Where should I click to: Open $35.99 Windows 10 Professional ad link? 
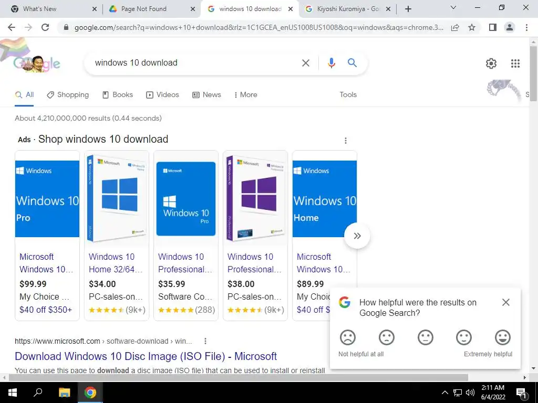185,263
